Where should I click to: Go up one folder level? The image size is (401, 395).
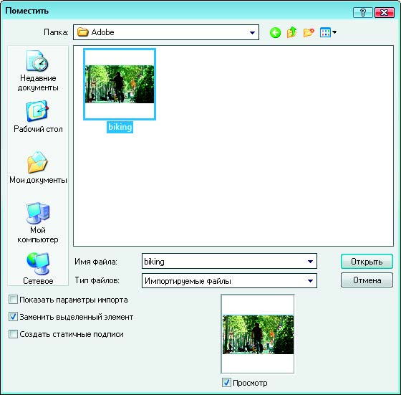point(292,32)
